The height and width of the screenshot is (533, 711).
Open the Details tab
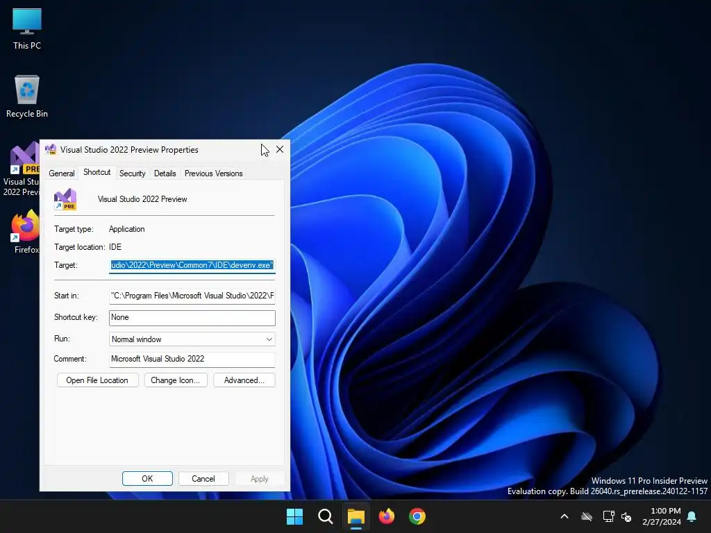165,173
